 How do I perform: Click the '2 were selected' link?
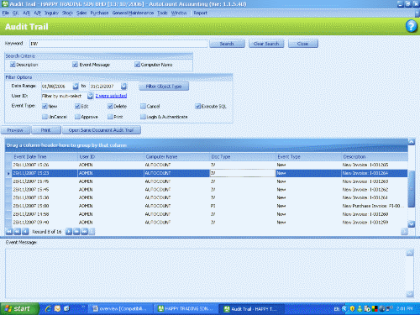[111, 96]
